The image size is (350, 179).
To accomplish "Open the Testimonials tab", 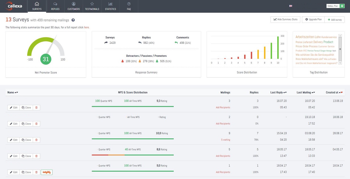I will tap(92, 6).
